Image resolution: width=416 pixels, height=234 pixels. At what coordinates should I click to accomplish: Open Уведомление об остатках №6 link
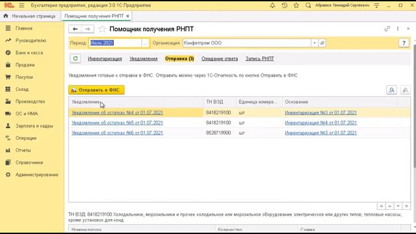click(117, 133)
